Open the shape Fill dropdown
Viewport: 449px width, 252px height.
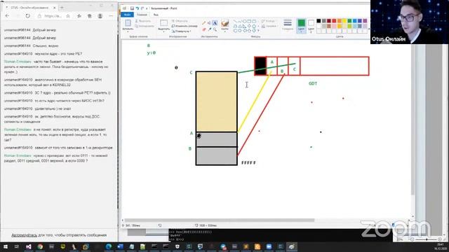tap(269, 26)
